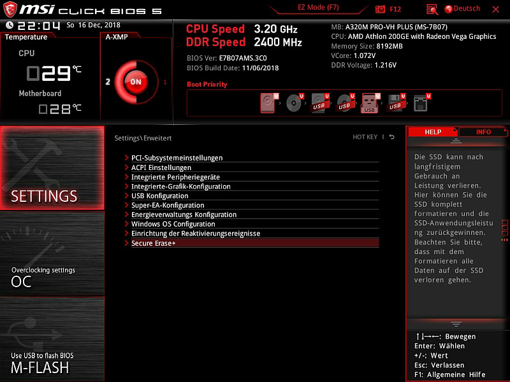Open Integrierte Peripheriegeräte submenu

tap(252, 177)
